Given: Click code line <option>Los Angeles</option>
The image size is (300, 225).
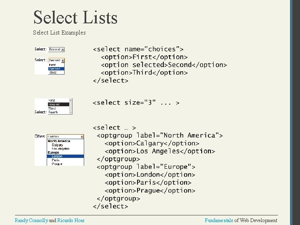Looking at the screenshot, I should point(160,151).
